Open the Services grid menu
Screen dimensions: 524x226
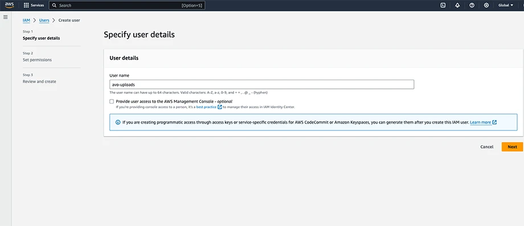(x=34, y=5)
